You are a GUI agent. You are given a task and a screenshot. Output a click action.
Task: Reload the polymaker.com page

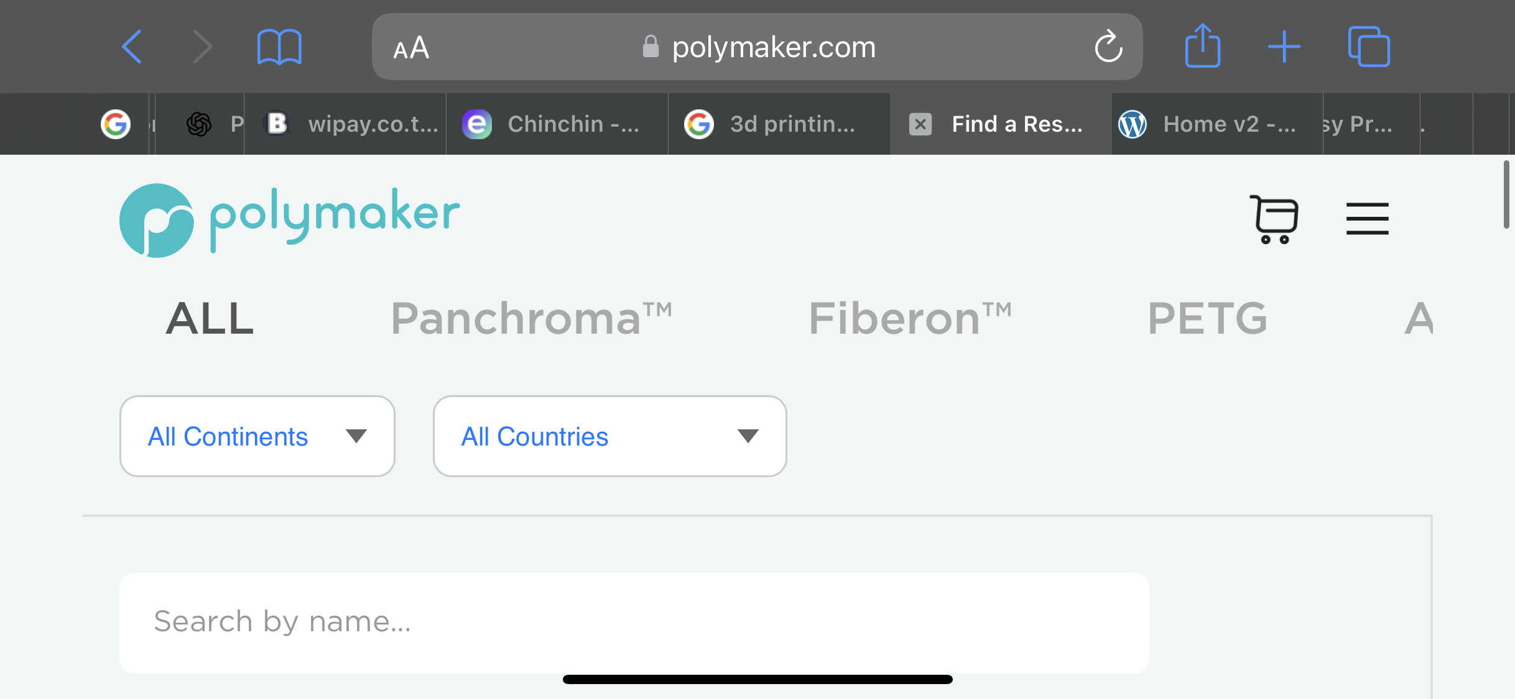1108,47
